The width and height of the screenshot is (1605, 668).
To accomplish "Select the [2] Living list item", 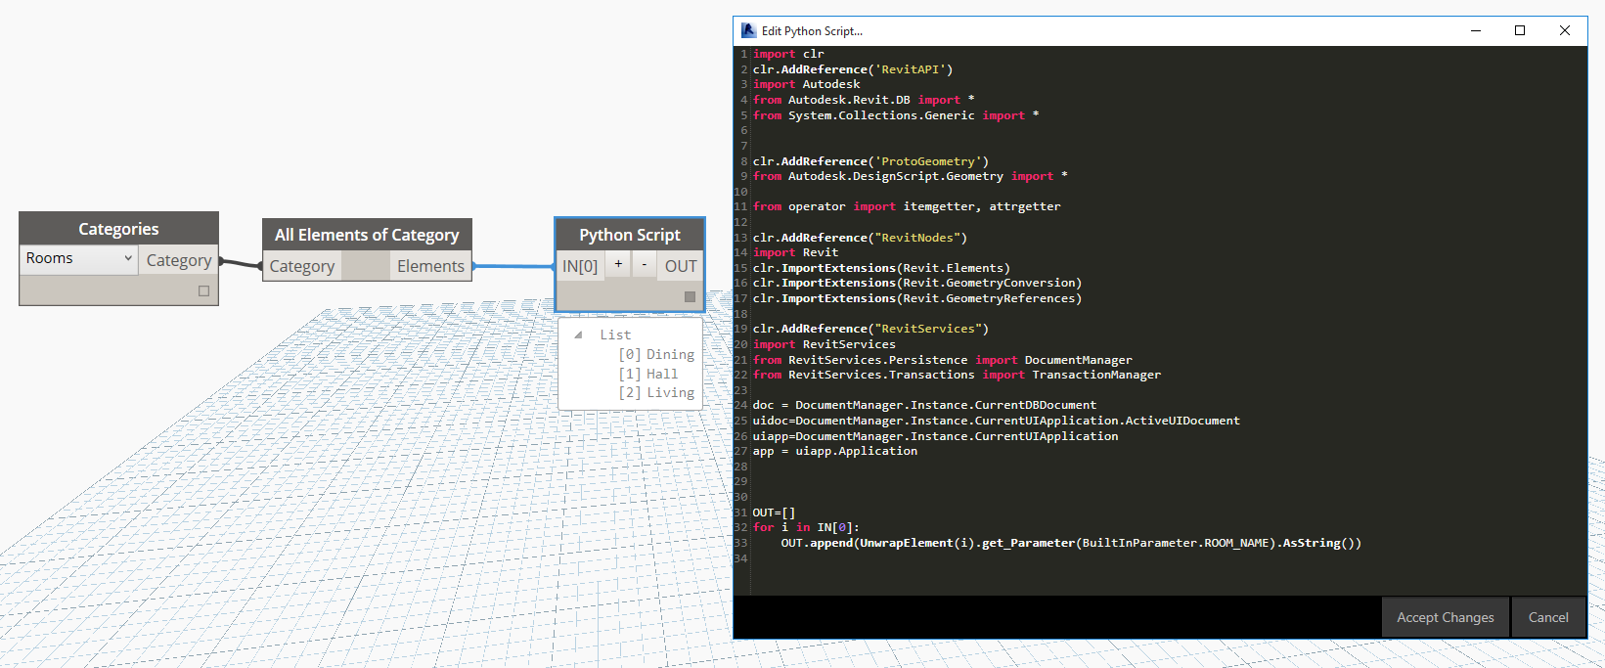I will click(656, 392).
